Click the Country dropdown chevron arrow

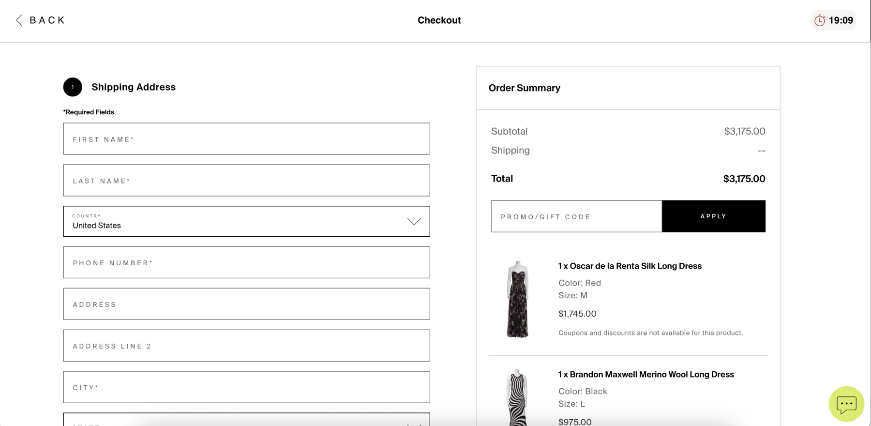tap(414, 222)
